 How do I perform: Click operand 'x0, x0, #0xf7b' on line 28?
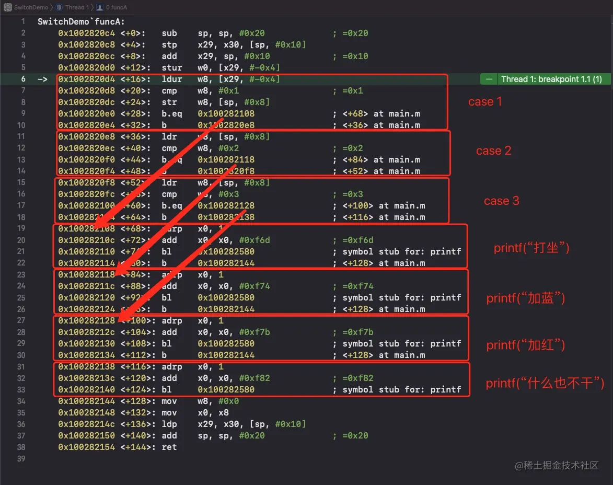[234, 332]
